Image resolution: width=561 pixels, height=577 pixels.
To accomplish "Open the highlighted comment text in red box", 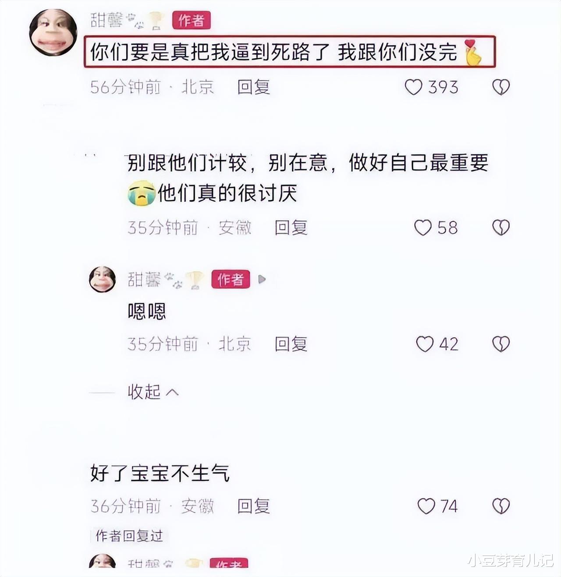I will (290, 52).
